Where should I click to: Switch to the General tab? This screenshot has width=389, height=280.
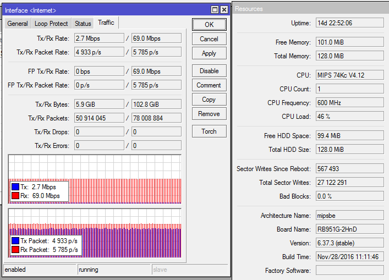[x=18, y=24]
